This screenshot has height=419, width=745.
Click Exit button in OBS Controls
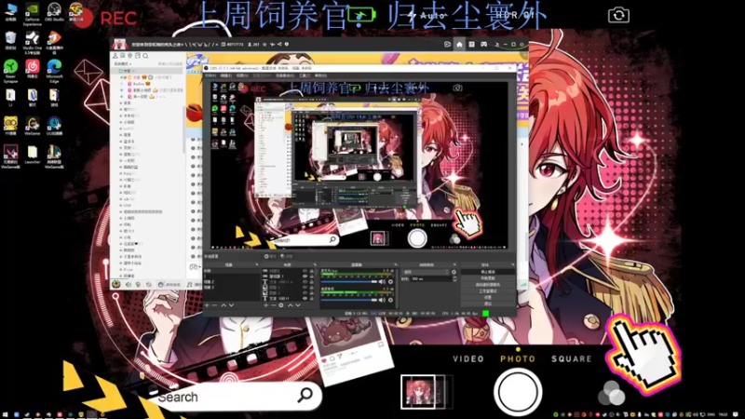coord(488,304)
